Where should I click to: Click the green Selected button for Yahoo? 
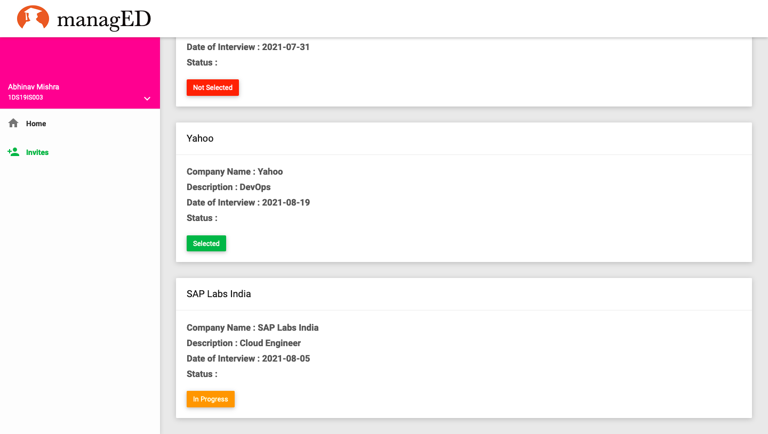206,243
